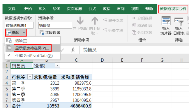Select row 5 header
Viewport: 192px width, 110px height.
[7, 89]
